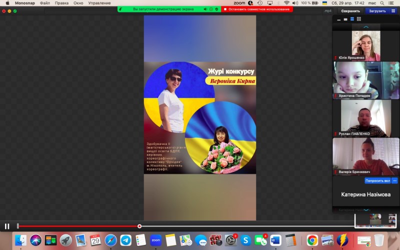Image resolution: width=400 pixels, height=250 pixels.
Task: Click the trim start handle on the timeline
Action: (x=18, y=226)
